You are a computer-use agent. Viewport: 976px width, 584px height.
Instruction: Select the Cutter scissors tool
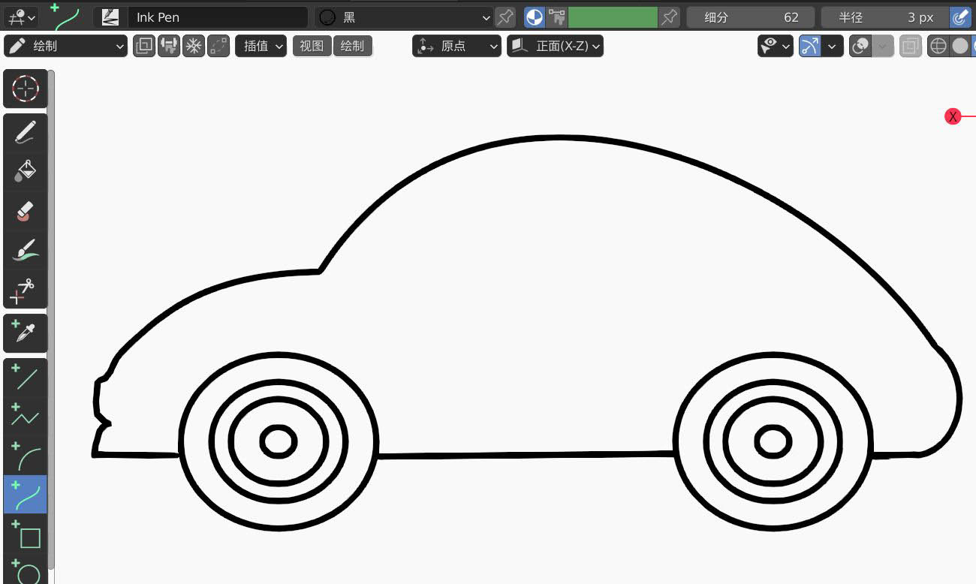pos(26,290)
